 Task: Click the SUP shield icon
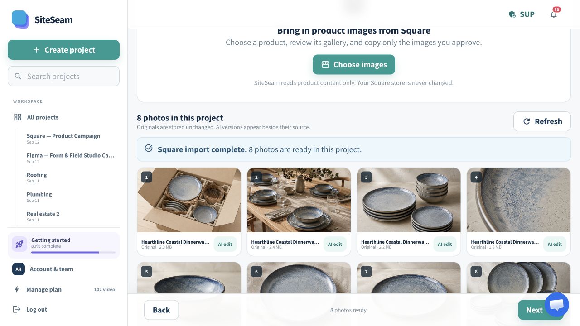512,14
